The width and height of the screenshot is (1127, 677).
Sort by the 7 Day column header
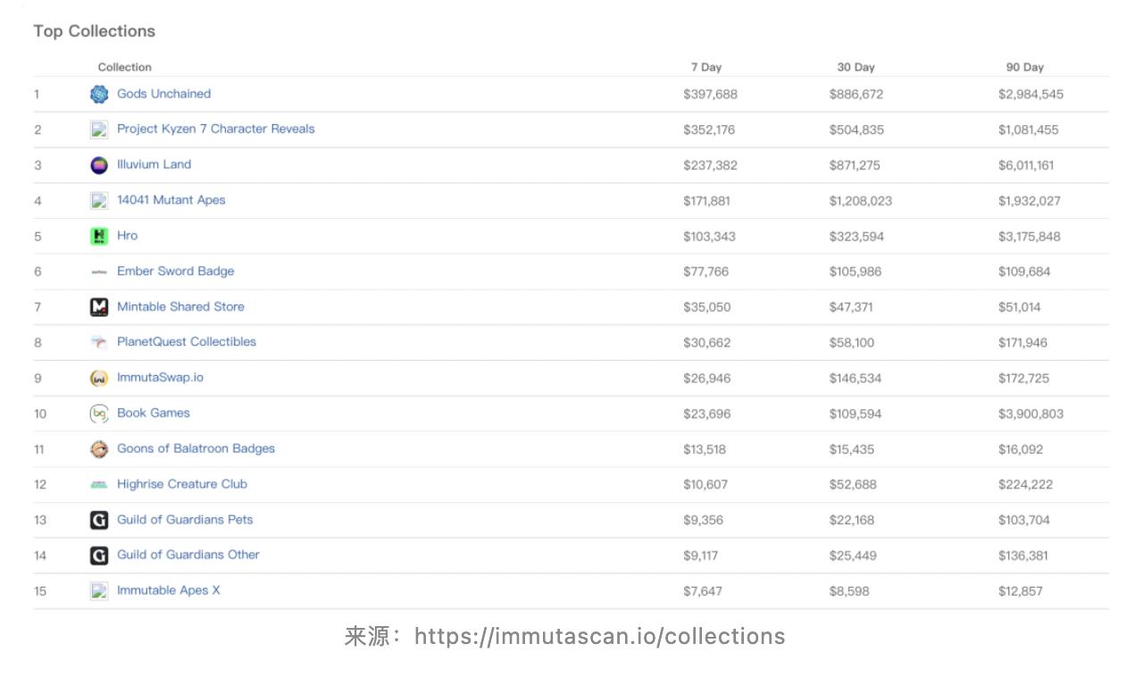(705, 67)
